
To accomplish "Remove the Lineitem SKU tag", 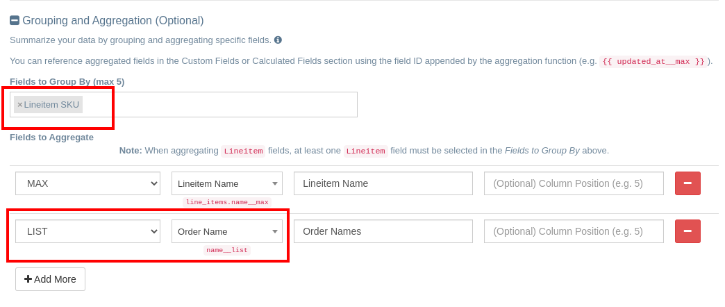I will (x=19, y=105).
